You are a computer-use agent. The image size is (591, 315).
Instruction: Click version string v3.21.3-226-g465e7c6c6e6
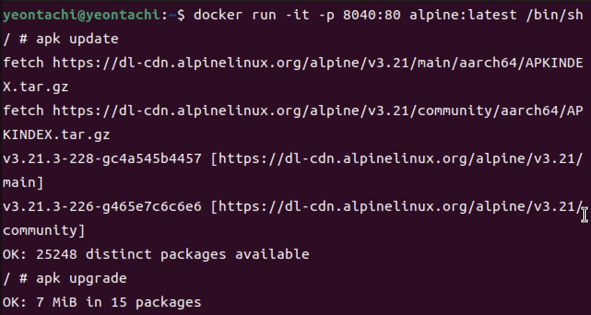pos(102,206)
